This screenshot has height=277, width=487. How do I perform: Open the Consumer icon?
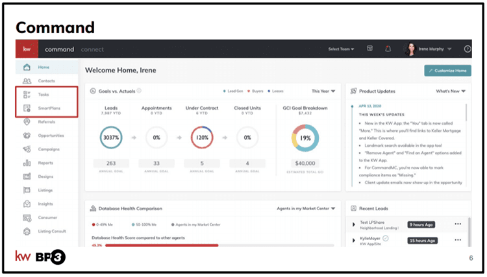click(x=27, y=217)
